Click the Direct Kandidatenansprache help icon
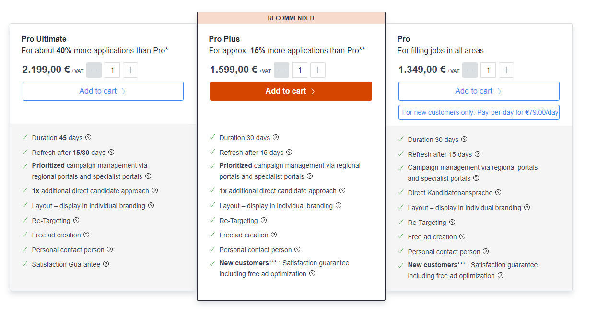Screen dimensions: 597x317 (x=498, y=193)
